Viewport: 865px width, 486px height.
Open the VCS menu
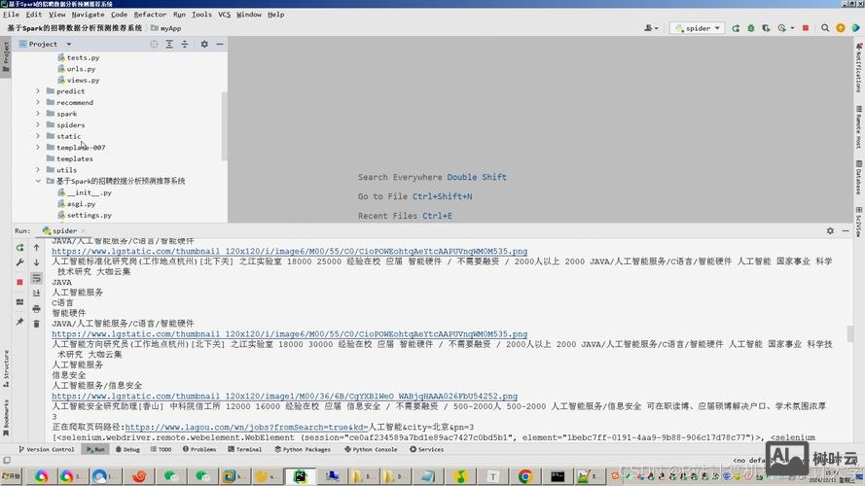point(224,15)
